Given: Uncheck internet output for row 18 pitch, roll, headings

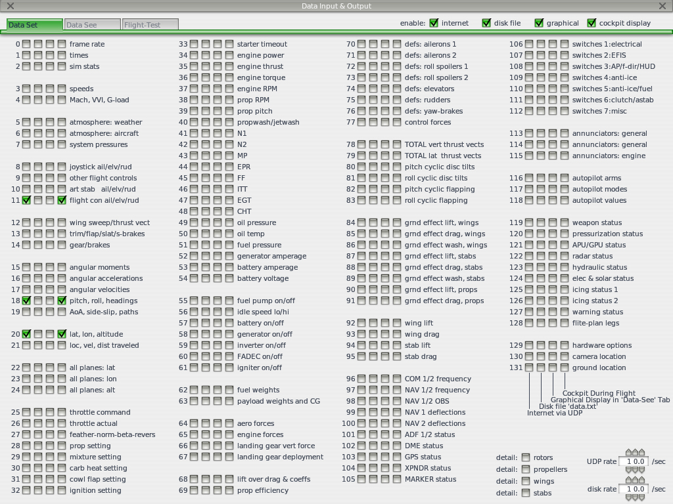Looking at the screenshot, I should (x=26, y=301).
